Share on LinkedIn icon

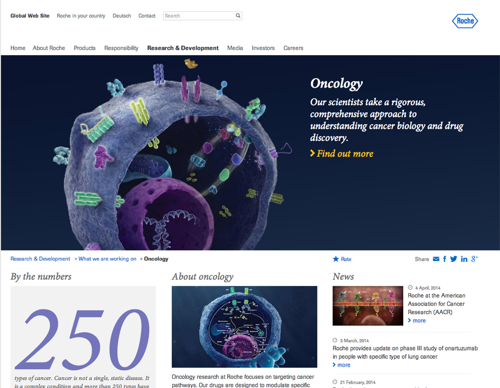click(464, 259)
